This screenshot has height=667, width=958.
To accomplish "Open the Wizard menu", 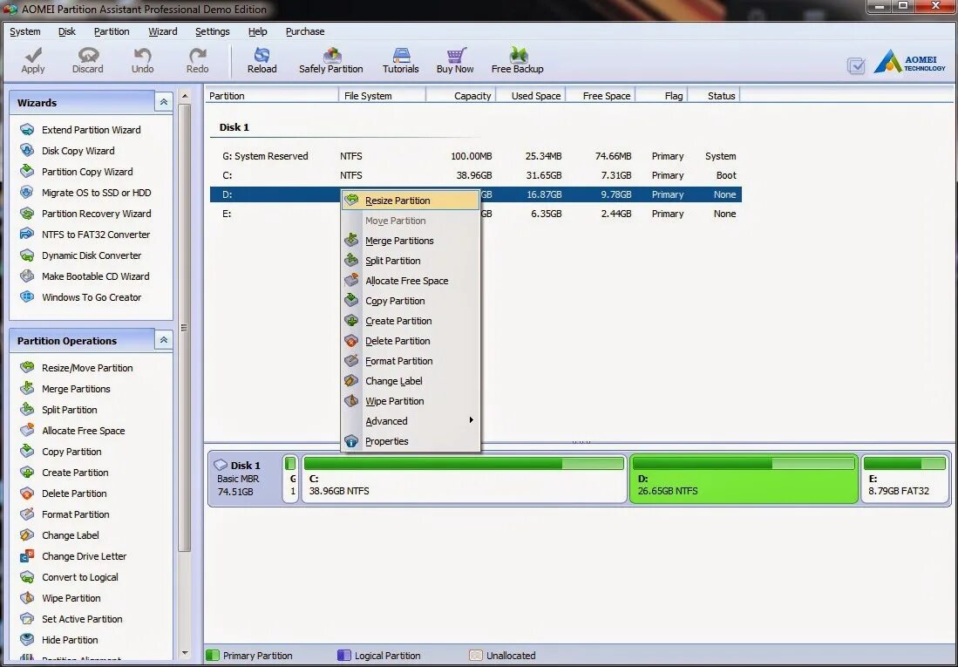I will click(162, 31).
